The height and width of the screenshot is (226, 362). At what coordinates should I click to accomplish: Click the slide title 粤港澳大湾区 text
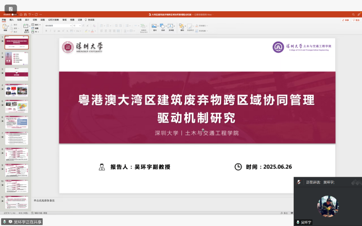[x=196, y=109]
